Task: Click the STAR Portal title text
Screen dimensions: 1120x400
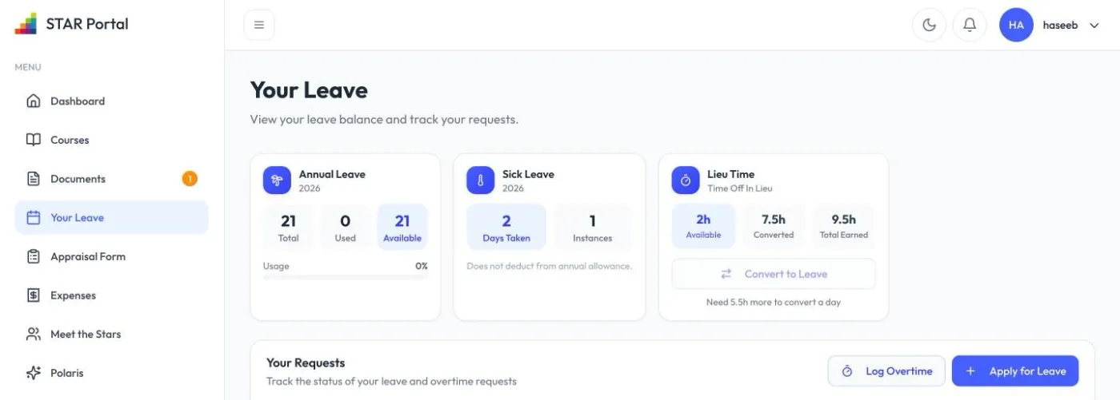Action: [87, 24]
